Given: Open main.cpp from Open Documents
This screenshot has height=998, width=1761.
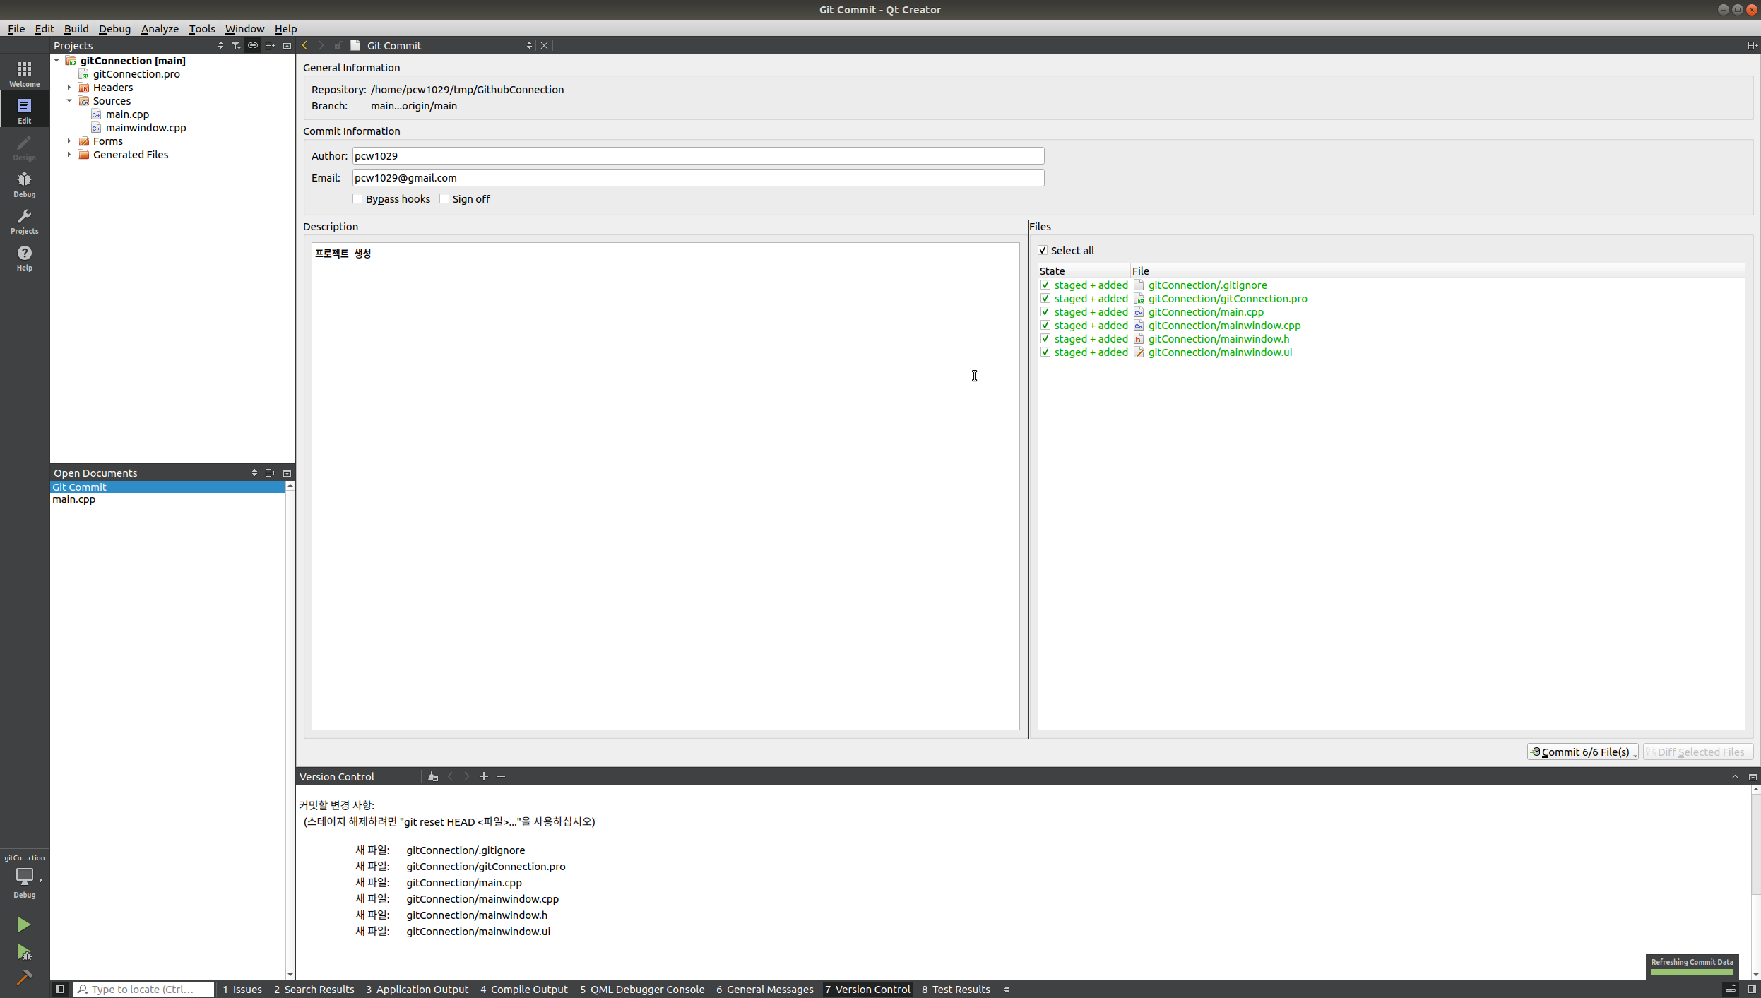Looking at the screenshot, I should (x=74, y=499).
